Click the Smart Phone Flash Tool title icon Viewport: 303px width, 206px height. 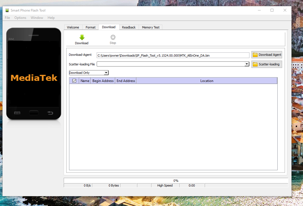click(7, 10)
